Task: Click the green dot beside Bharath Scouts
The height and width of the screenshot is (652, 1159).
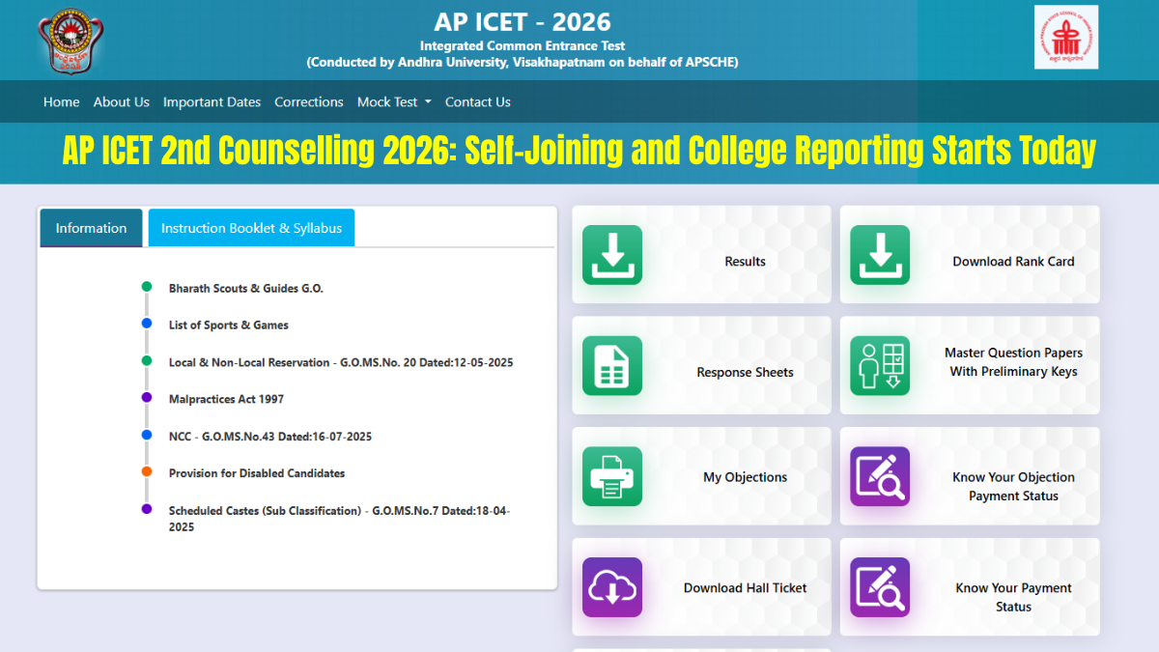Action: pyautogui.click(x=147, y=287)
